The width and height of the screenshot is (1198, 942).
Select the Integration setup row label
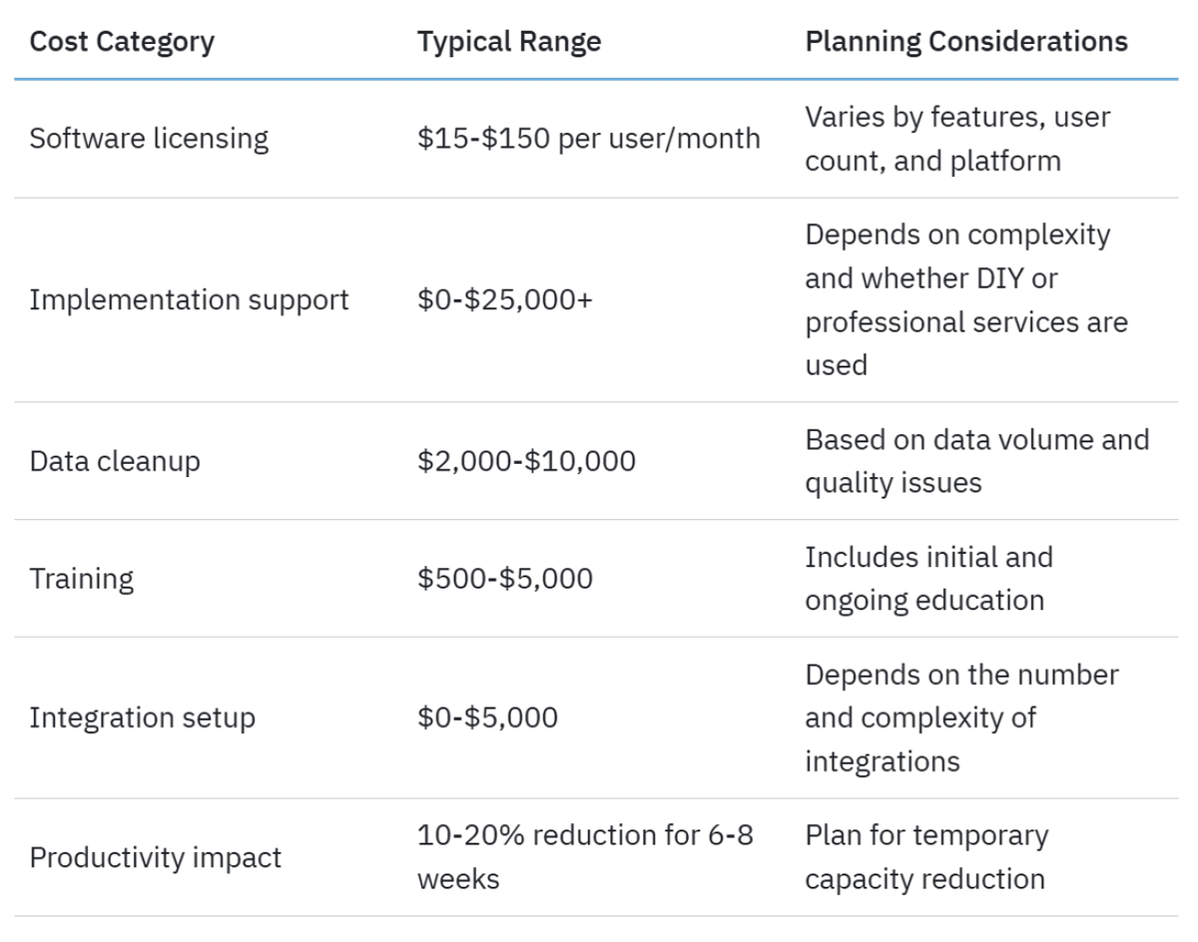(142, 718)
